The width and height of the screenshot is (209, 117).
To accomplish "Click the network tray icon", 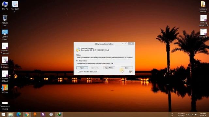I will (192, 114).
